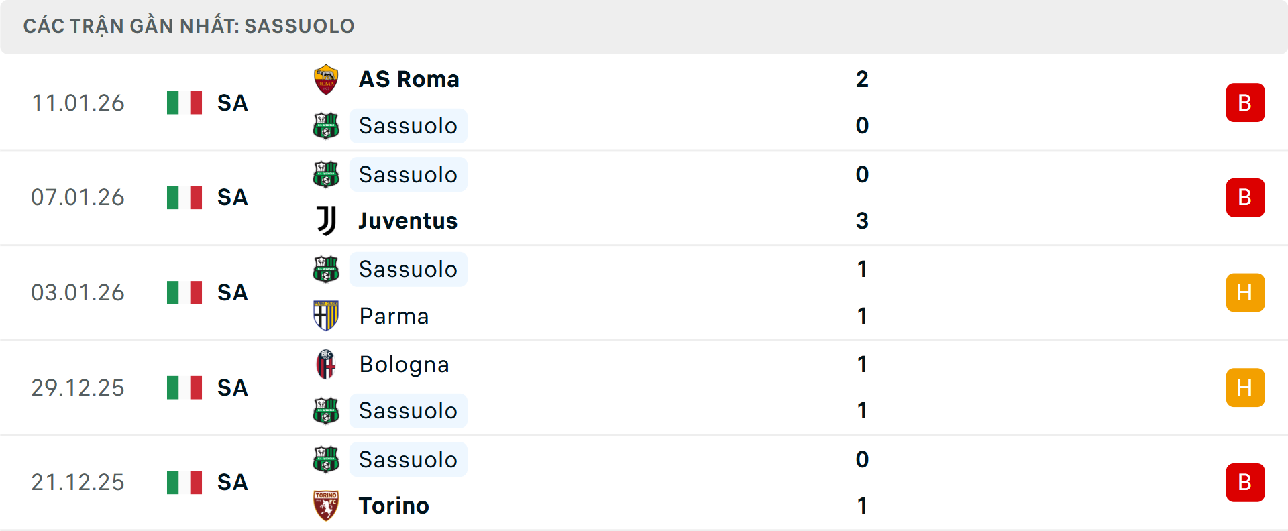Click the Italian flag next to the Torino game

[184, 482]
